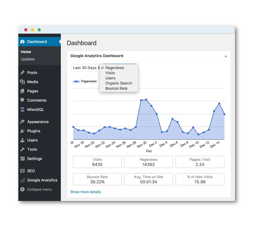Click the Appearance paintbrush icon
This screenshot has height=229, width=255.
(23, 122)
